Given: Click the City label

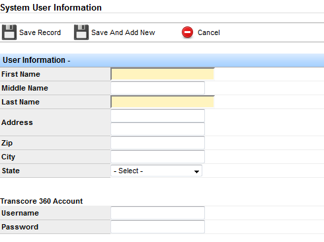Looking at the screenshot, I should [8, 157].
